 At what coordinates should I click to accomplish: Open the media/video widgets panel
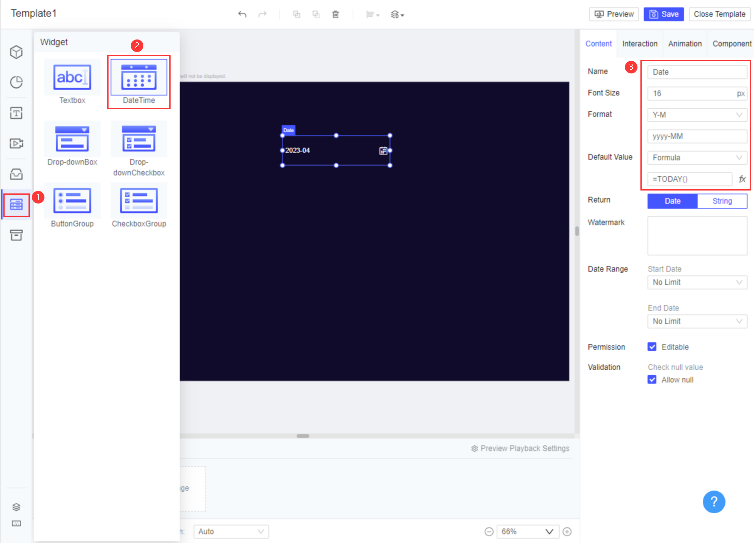click(x=16, y=143)
